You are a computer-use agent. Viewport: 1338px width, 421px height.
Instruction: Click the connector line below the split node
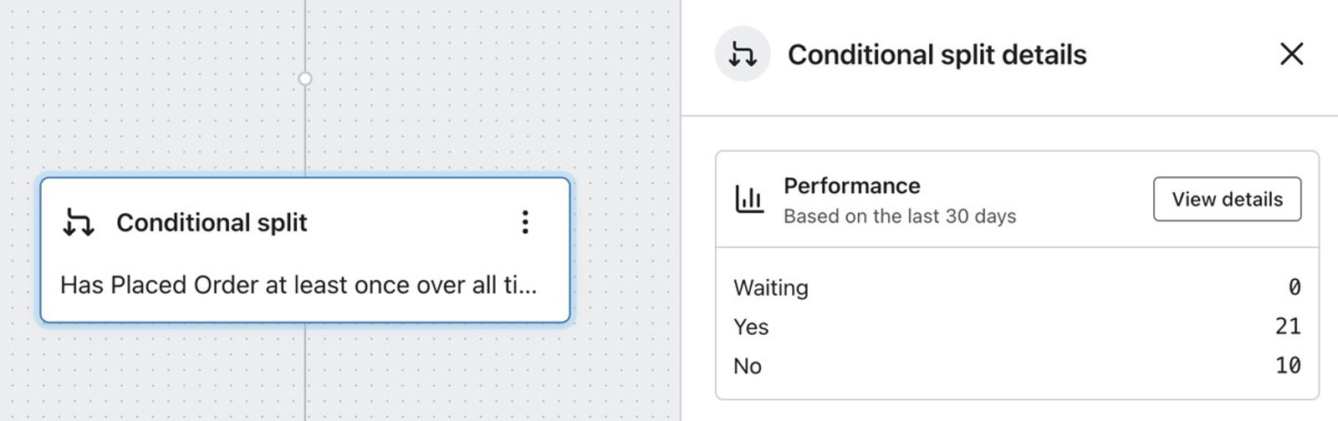point(305,373)
